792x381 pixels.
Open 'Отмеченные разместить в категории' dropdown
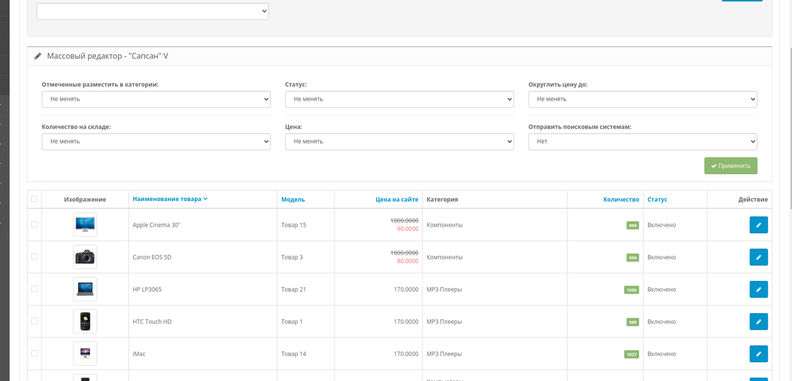pos(156,99)
